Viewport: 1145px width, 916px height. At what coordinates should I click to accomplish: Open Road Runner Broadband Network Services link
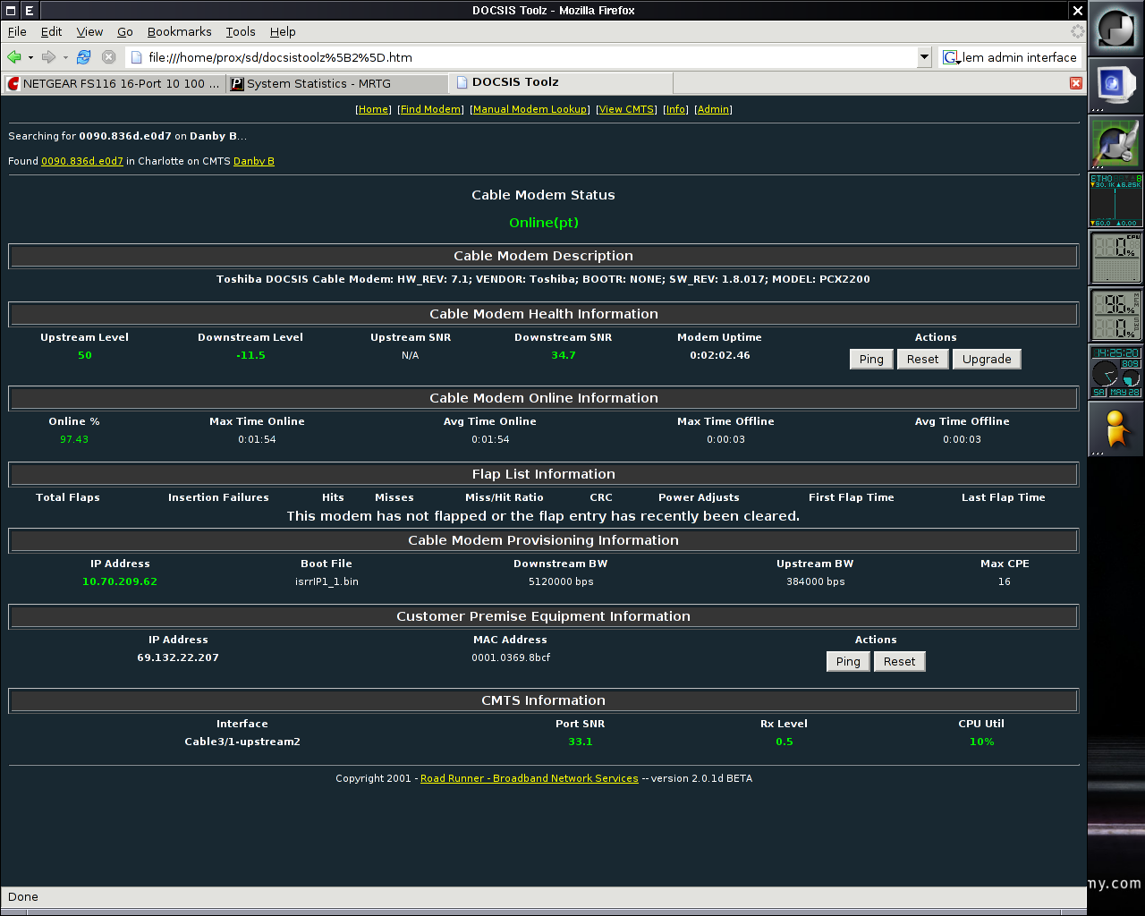click(x=530, y=778)
